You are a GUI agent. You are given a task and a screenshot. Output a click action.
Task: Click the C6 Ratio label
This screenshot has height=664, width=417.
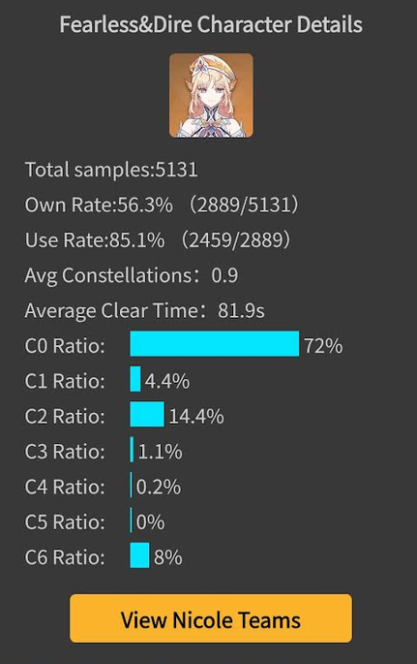coord(65,556)
